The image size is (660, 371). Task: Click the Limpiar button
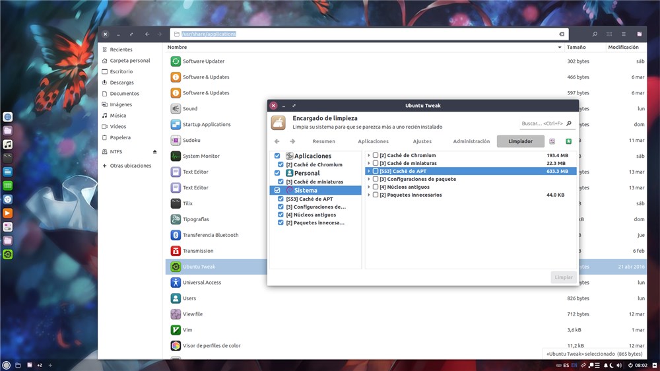563,277
